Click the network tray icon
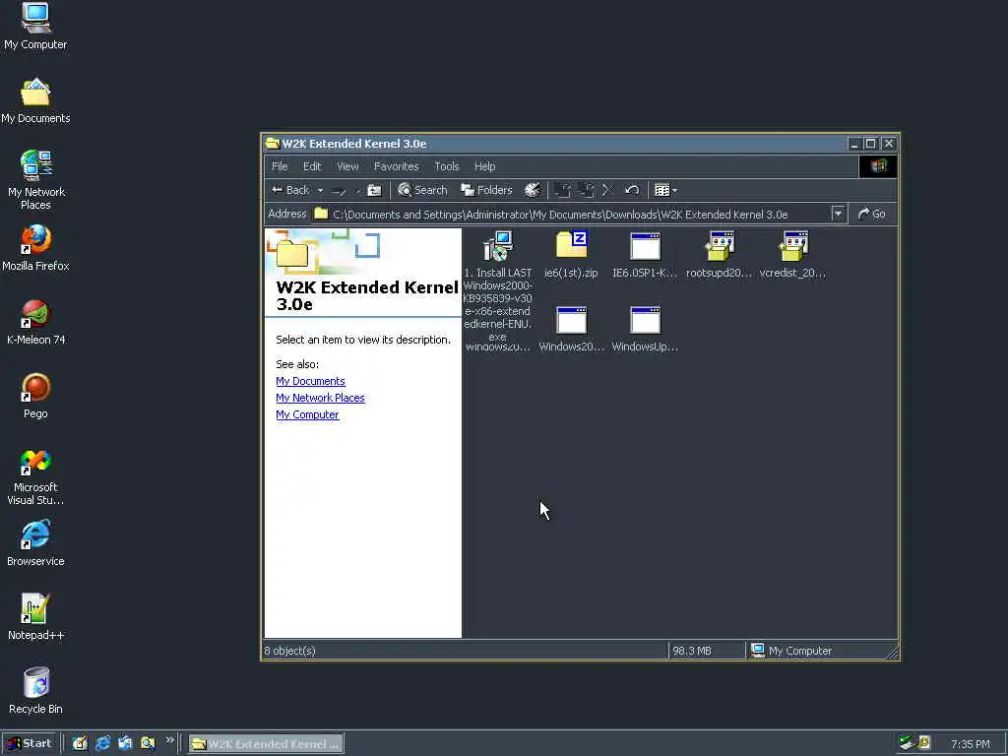Viewport: 1008px width, 756px height. point(907,743)
